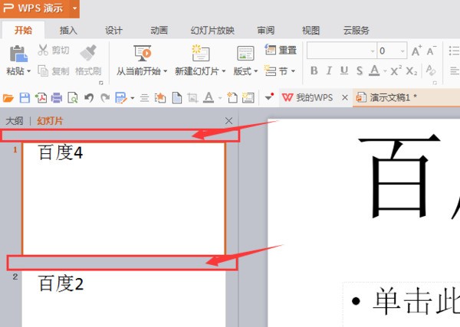Expand the 新建幻灯片 dropdown arrow
The width and height of the screenshot is (460, 327).
pyautogui.click(x=224, y=71)
